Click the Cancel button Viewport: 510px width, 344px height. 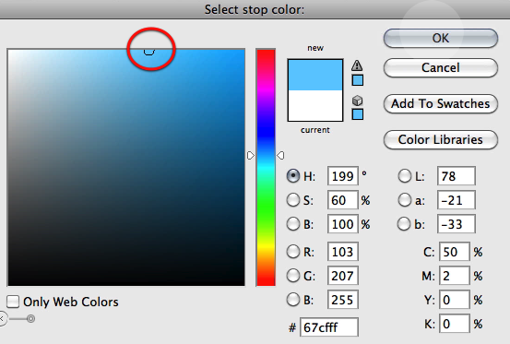441,67
